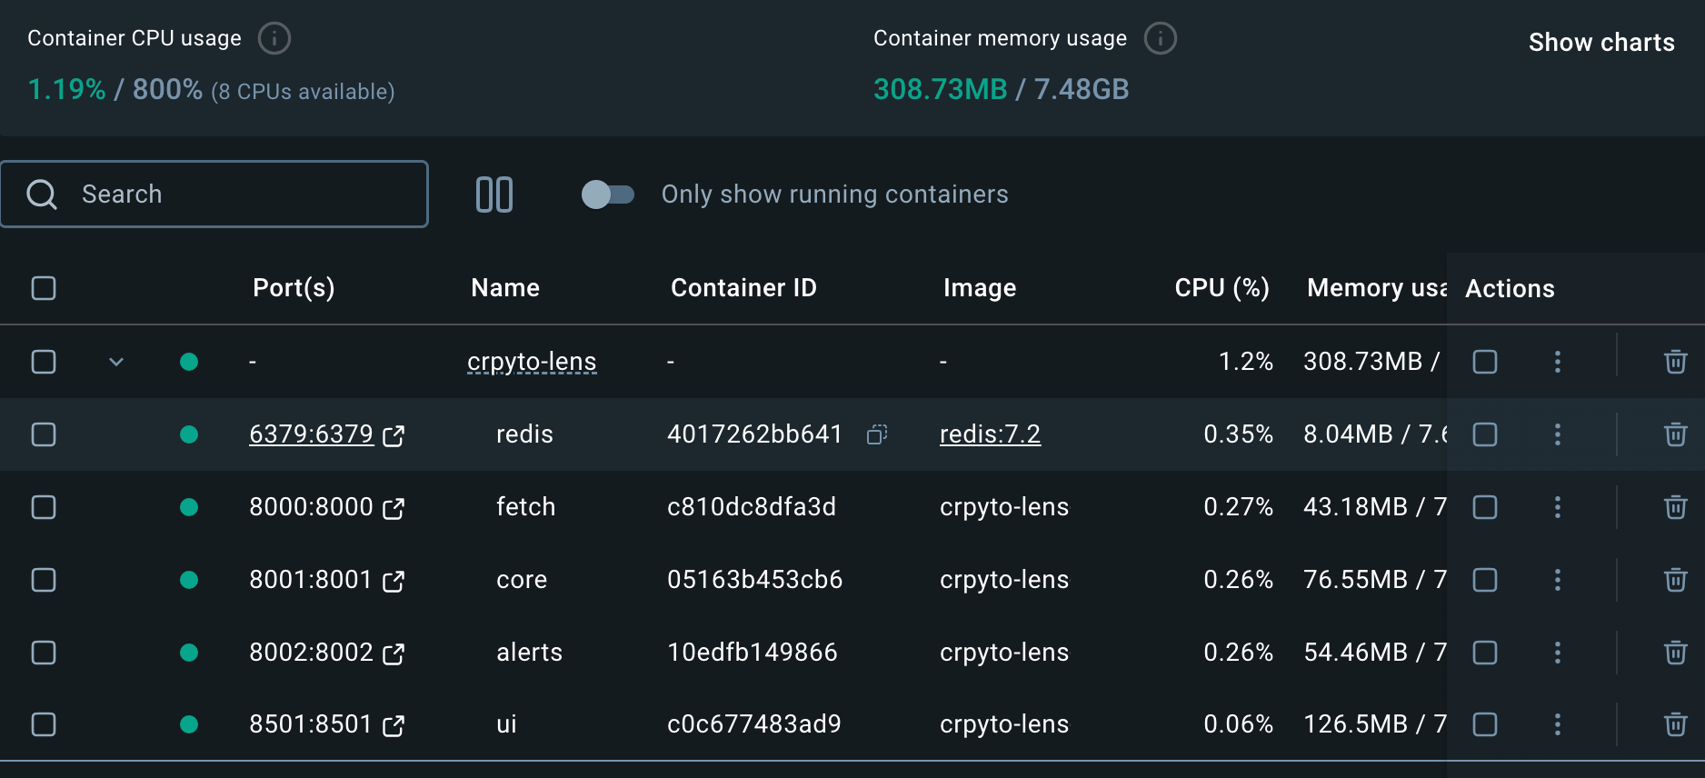Open more actions menu for ui
1705x778 pixels.
(x=1558, y=724)
